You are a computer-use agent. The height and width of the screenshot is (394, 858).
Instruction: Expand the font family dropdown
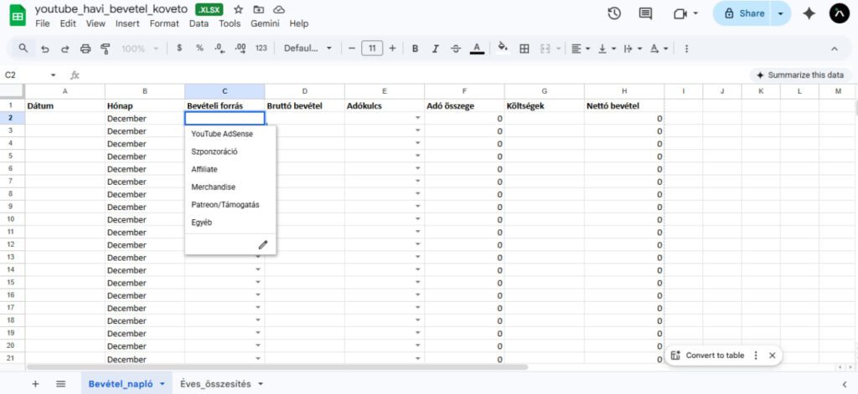(308, 49)
